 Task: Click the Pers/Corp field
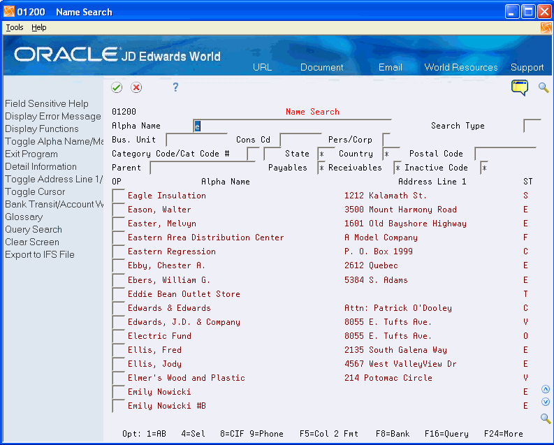point(386,140)
